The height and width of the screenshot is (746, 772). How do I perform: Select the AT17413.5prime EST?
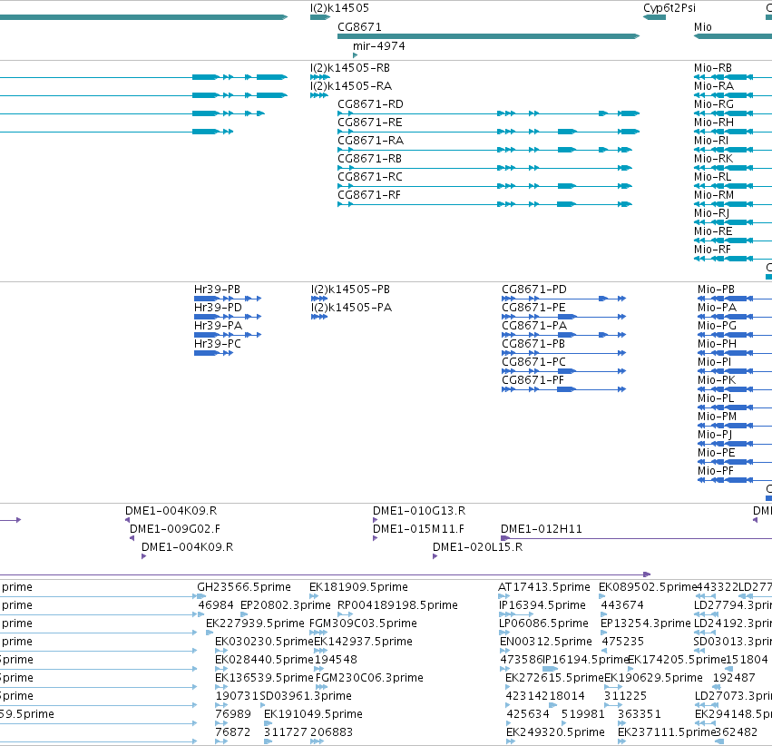(x=544, y=587)
